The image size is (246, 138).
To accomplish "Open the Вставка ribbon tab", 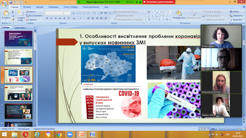I will [x=27, y=7].
